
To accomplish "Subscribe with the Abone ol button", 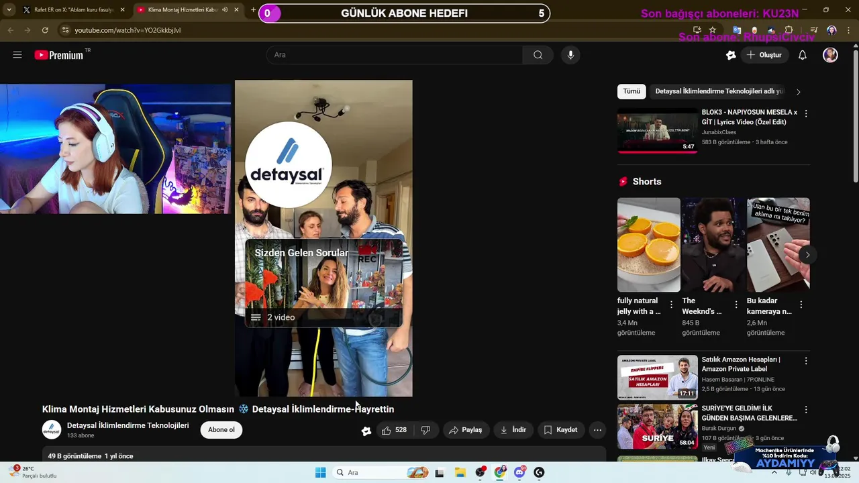I will (221, 430).
